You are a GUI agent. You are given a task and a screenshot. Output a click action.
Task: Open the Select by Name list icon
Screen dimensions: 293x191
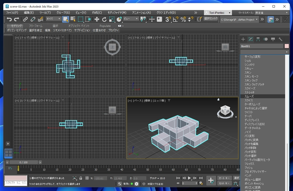(73, 19)
